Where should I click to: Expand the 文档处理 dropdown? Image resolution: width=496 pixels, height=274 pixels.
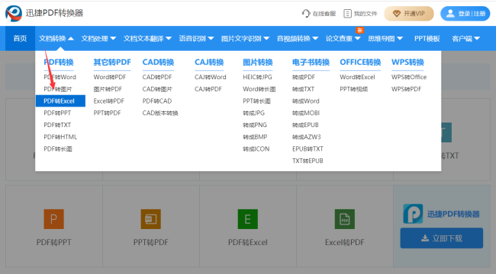(98, 39)
